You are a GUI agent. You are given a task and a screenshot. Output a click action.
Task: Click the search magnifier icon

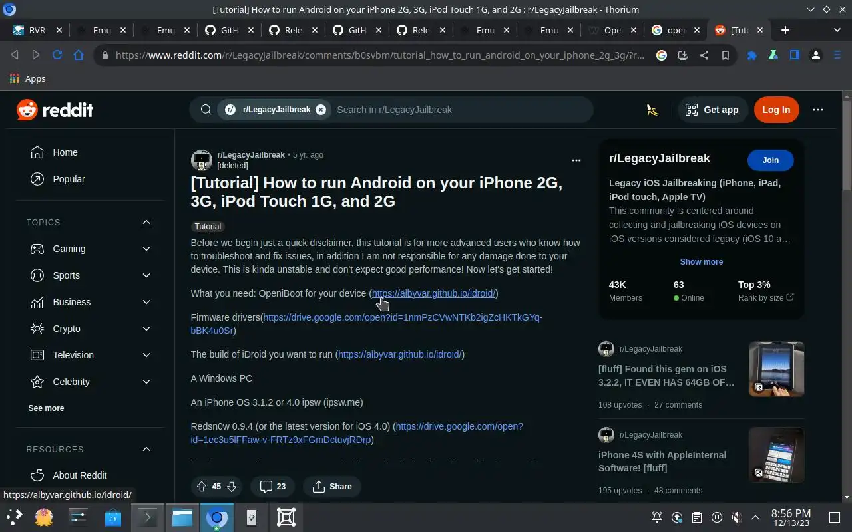pyautogui.click(x=206, y=110)
